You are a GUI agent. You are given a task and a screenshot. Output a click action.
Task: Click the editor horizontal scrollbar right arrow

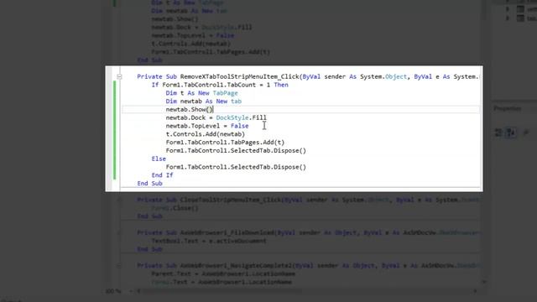pos(476,291)
